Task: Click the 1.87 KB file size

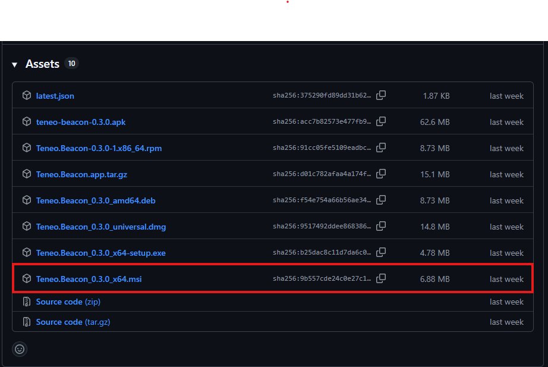Action: 436,96
